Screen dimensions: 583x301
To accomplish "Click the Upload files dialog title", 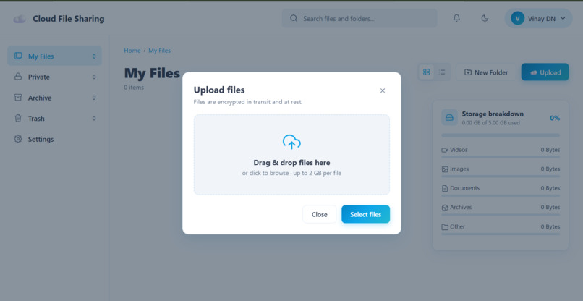I will (x=219, y=90).
